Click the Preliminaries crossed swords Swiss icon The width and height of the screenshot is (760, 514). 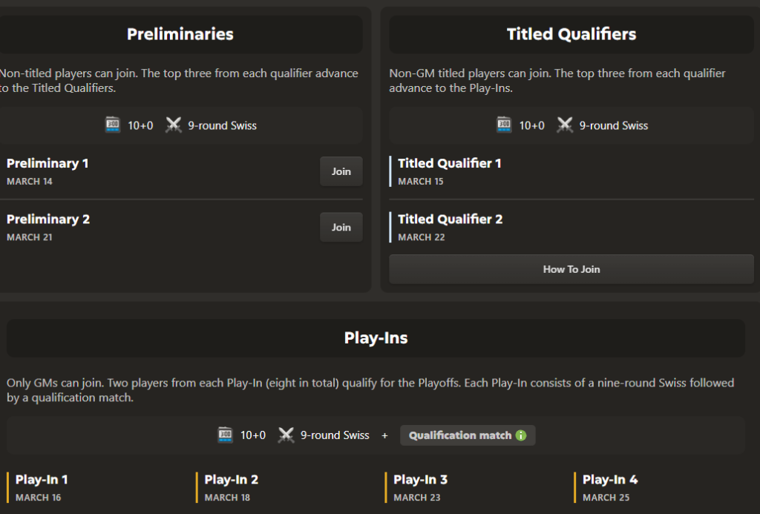pyautogui.click(x=174, y=125)
